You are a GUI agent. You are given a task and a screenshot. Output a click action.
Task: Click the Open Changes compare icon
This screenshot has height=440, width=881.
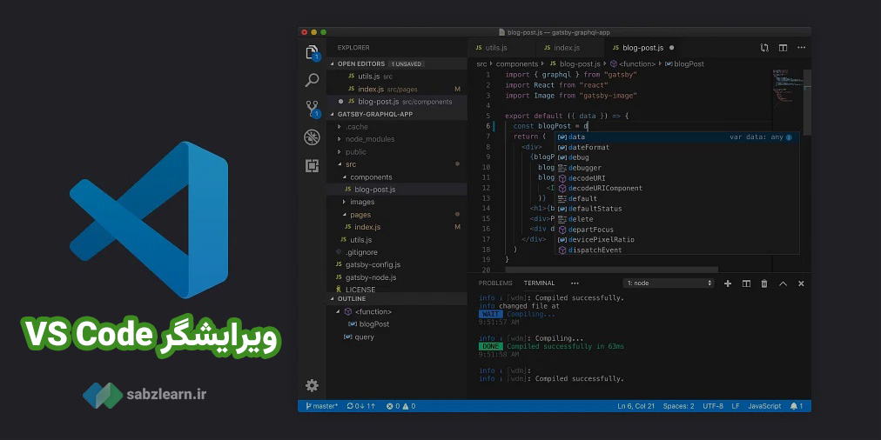[x=764, y=48]
